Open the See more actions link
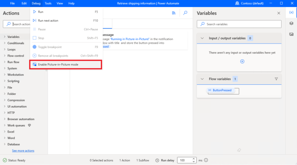This screenshot has height=165, width=297. pyautogui.click(x=23, y=151)
